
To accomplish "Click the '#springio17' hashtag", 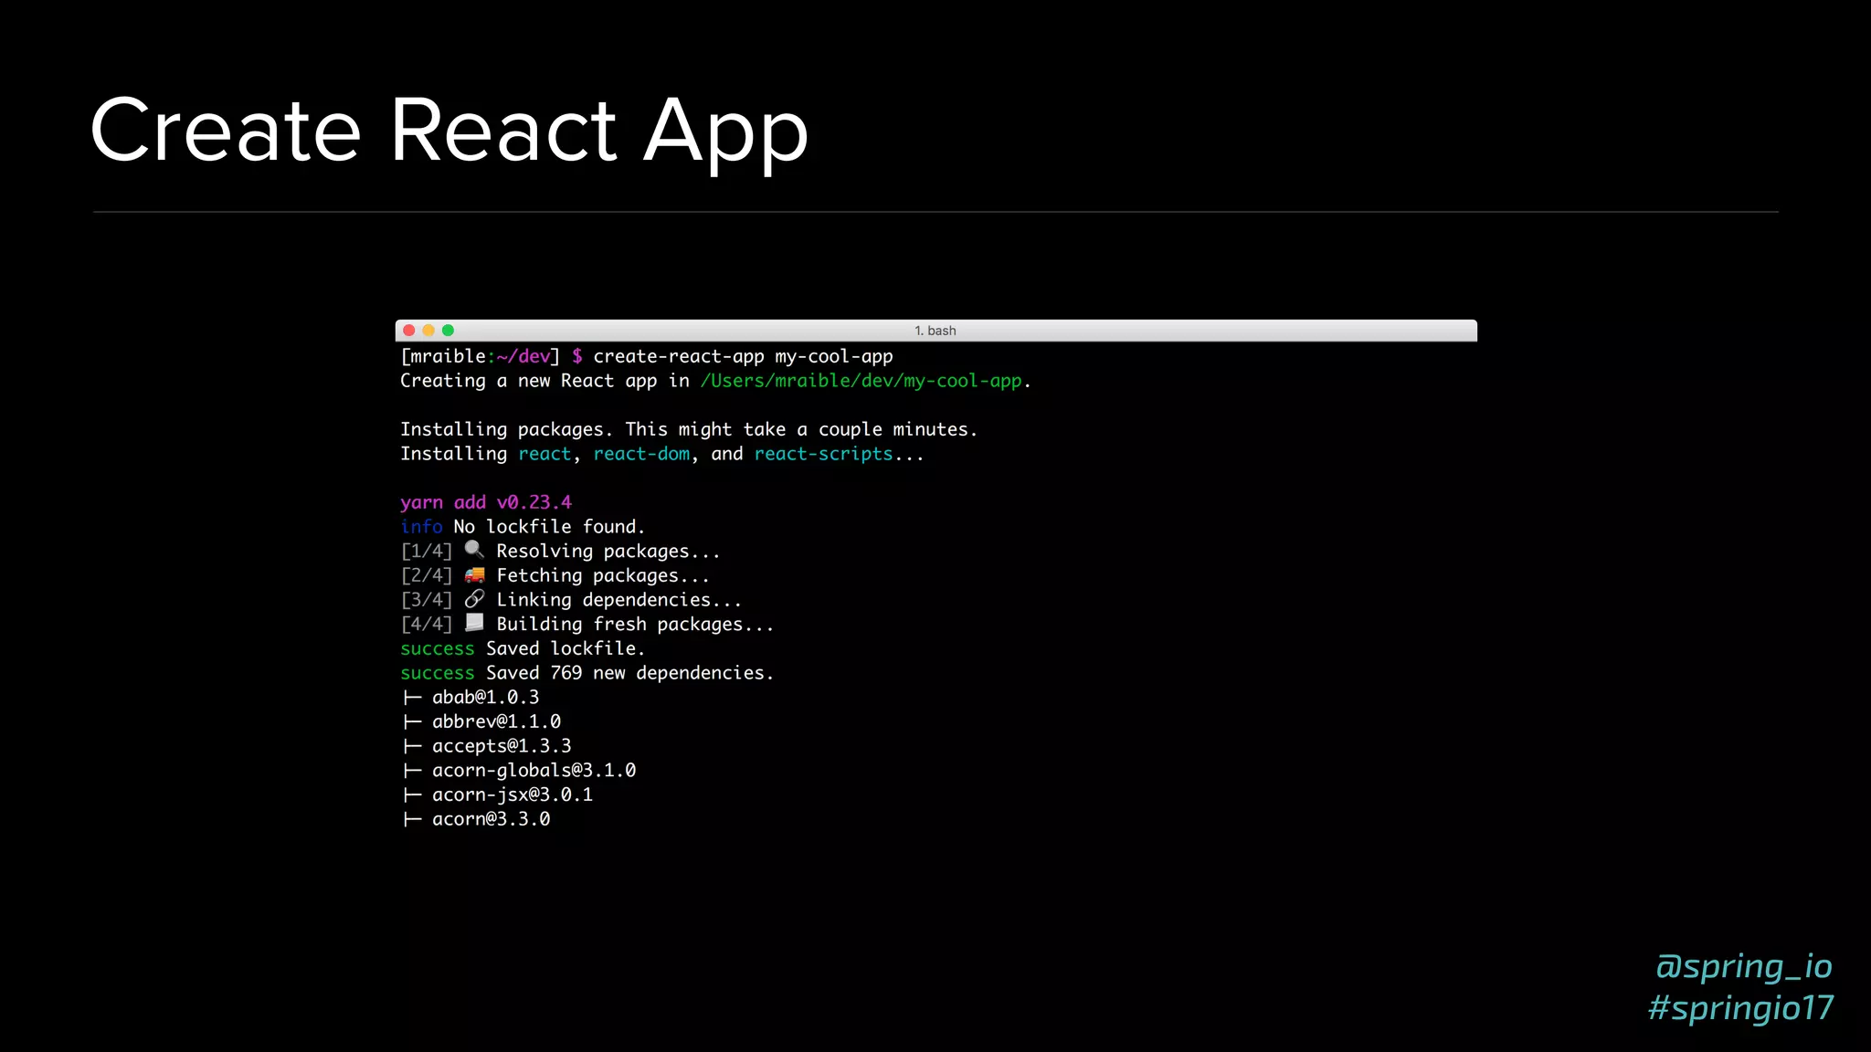I will pyautogui.click(x=1741, y=1007).
